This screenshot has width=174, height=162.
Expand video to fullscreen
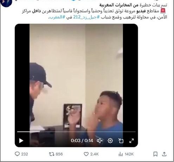coord(131,141)
